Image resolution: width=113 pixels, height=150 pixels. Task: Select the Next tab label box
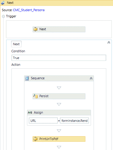click(x=16, y=44)
